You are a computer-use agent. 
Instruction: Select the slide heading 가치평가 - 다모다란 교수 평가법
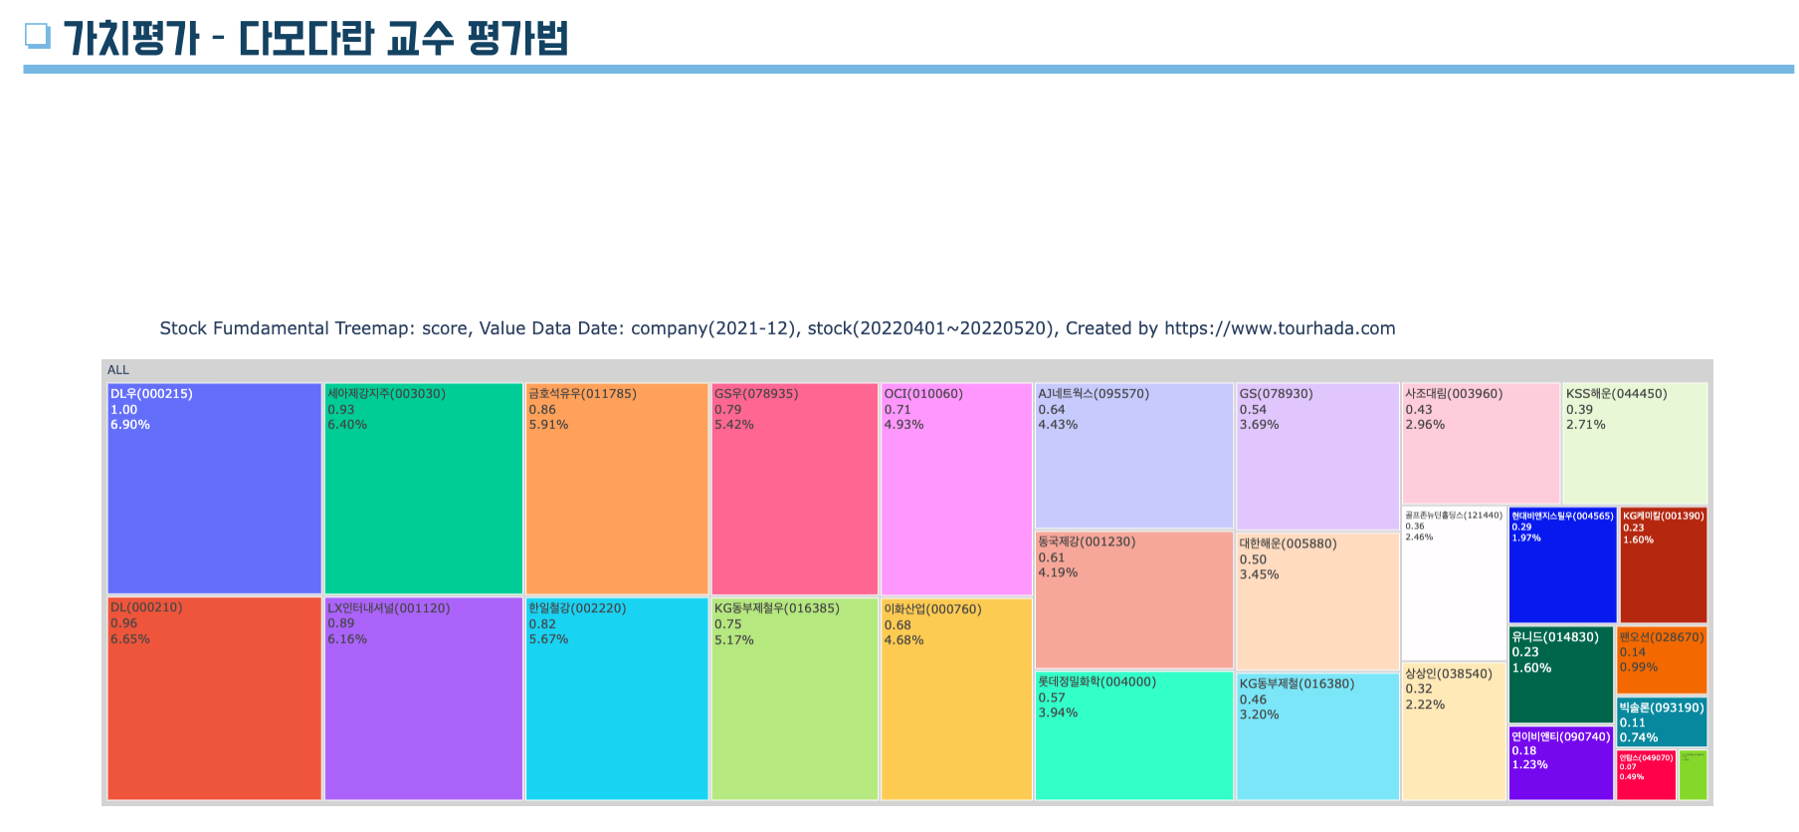315,38
